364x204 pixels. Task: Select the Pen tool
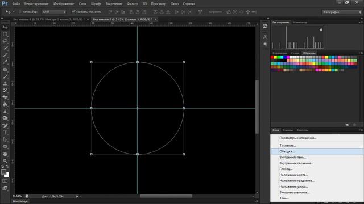coord(5,126)
